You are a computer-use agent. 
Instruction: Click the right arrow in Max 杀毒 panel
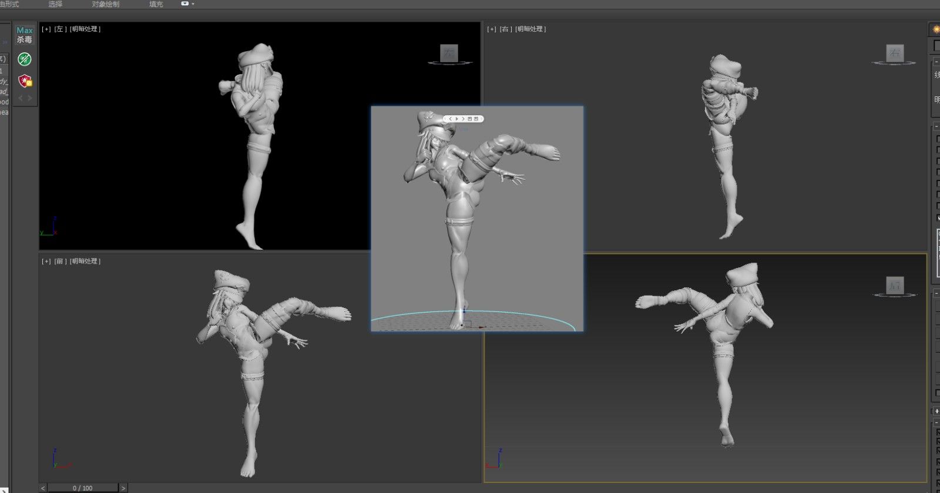[x=30, y=98]
